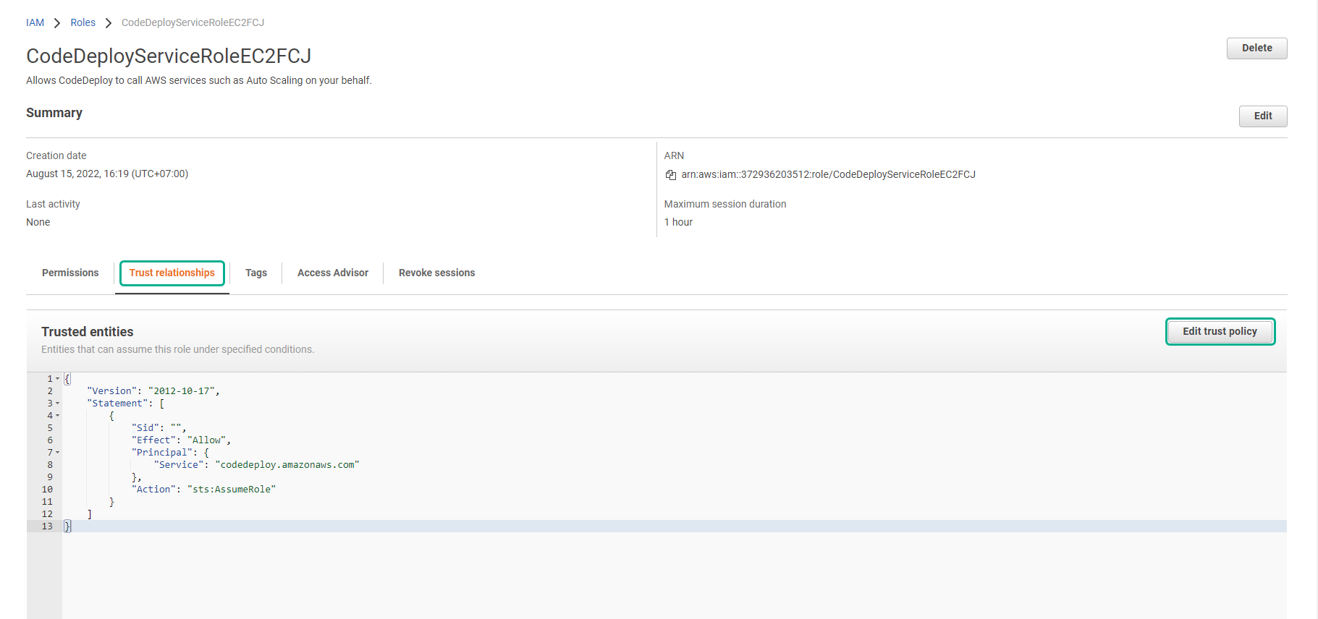1318x619 pixels.
Task: Go to the Access Advisor tab
Action: [x=332, y=273]
